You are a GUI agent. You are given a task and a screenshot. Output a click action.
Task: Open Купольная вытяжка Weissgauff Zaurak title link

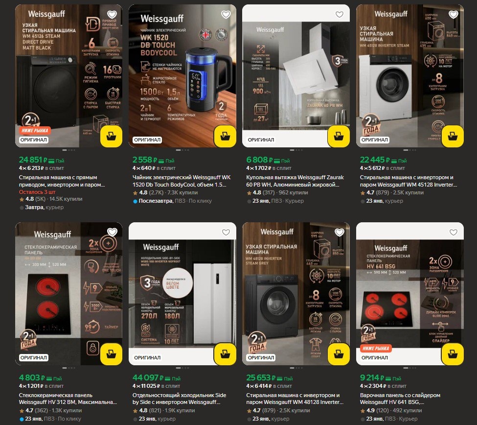coord(295,181)
